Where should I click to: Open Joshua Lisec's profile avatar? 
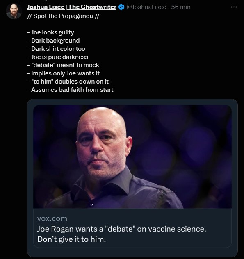14,11
